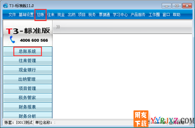Open the 项目 menu

tap(82, 15)
